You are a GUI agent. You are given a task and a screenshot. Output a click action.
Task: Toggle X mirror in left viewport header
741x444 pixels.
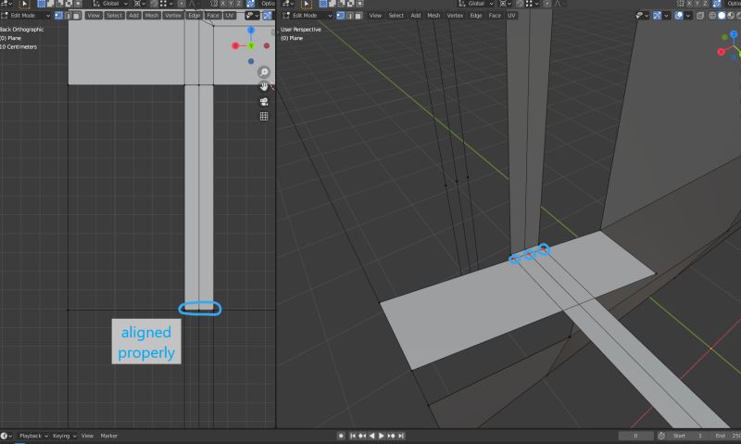click(222, 4)
